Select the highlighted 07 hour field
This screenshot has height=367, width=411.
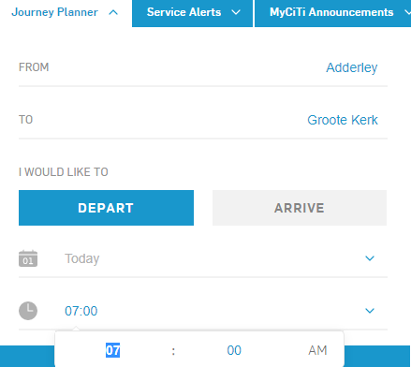(112, 350)
